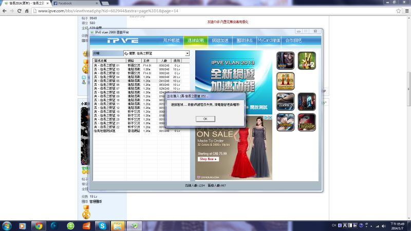Select the 合作夥伴 tab

[293, 40]
